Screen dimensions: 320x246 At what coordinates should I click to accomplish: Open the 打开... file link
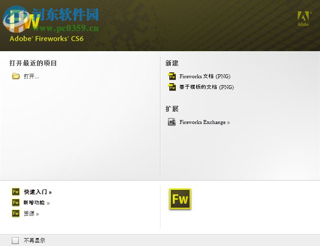click(31, 76)
